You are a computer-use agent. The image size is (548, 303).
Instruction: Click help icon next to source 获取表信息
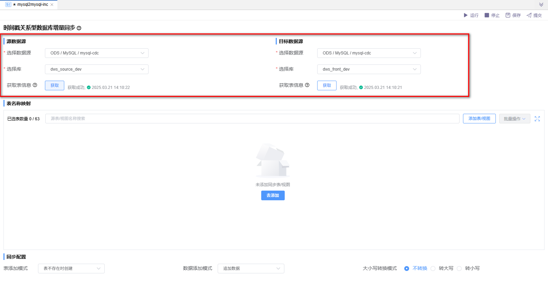point(35,85)
